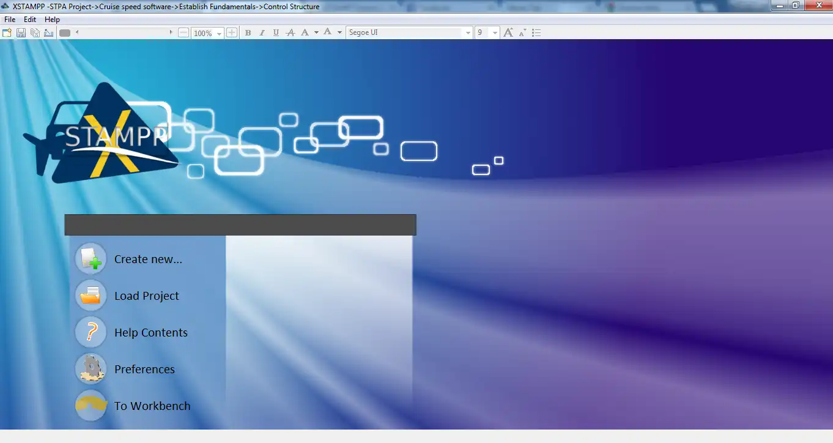The width and height of the screenshot is (833, 443).
Task: Click the save all toolbar icon
Action: click(x=35, y=32)
